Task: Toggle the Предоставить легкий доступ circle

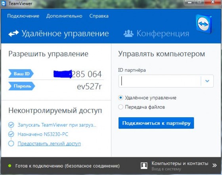Action: [x=11, y=143]
